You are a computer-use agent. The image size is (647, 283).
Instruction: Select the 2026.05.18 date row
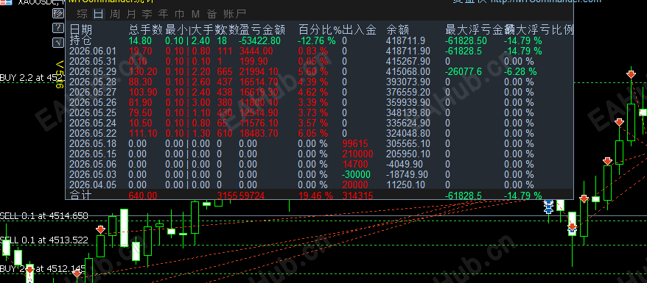pos(93,143)
